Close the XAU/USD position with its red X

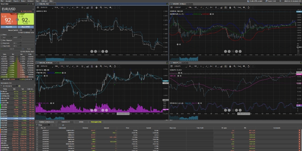[x=300, y=133]
